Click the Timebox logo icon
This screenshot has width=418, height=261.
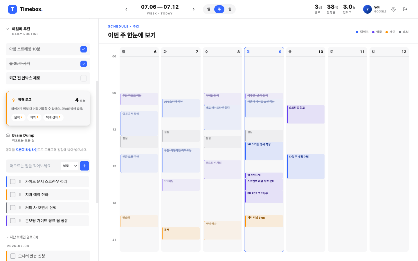coord(12,9)
